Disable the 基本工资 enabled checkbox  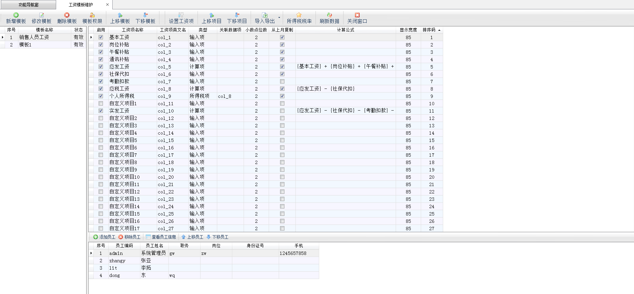pos(101,37)
